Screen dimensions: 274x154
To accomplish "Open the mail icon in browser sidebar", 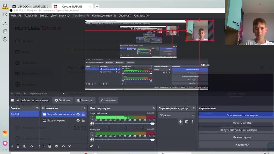I will click(x=5, y=133).
